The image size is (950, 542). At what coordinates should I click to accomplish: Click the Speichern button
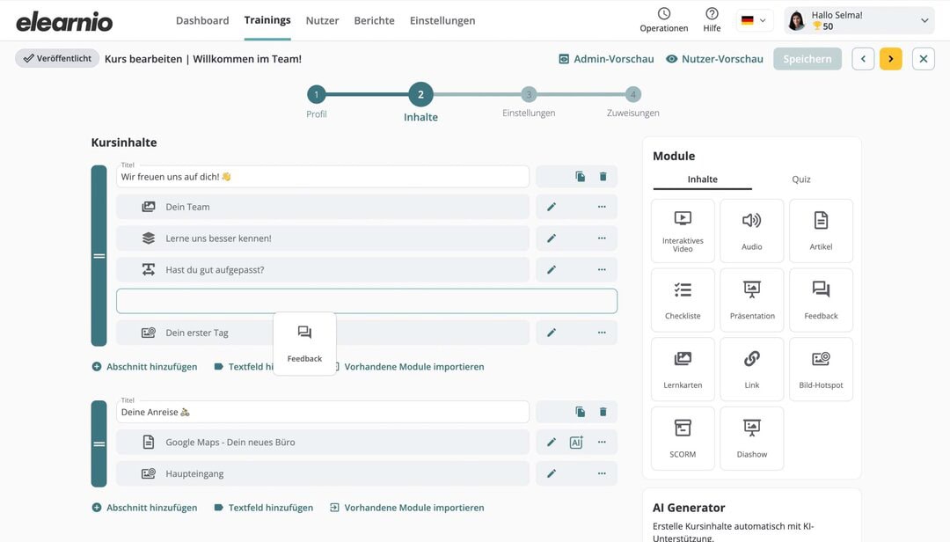pos(807,59)
